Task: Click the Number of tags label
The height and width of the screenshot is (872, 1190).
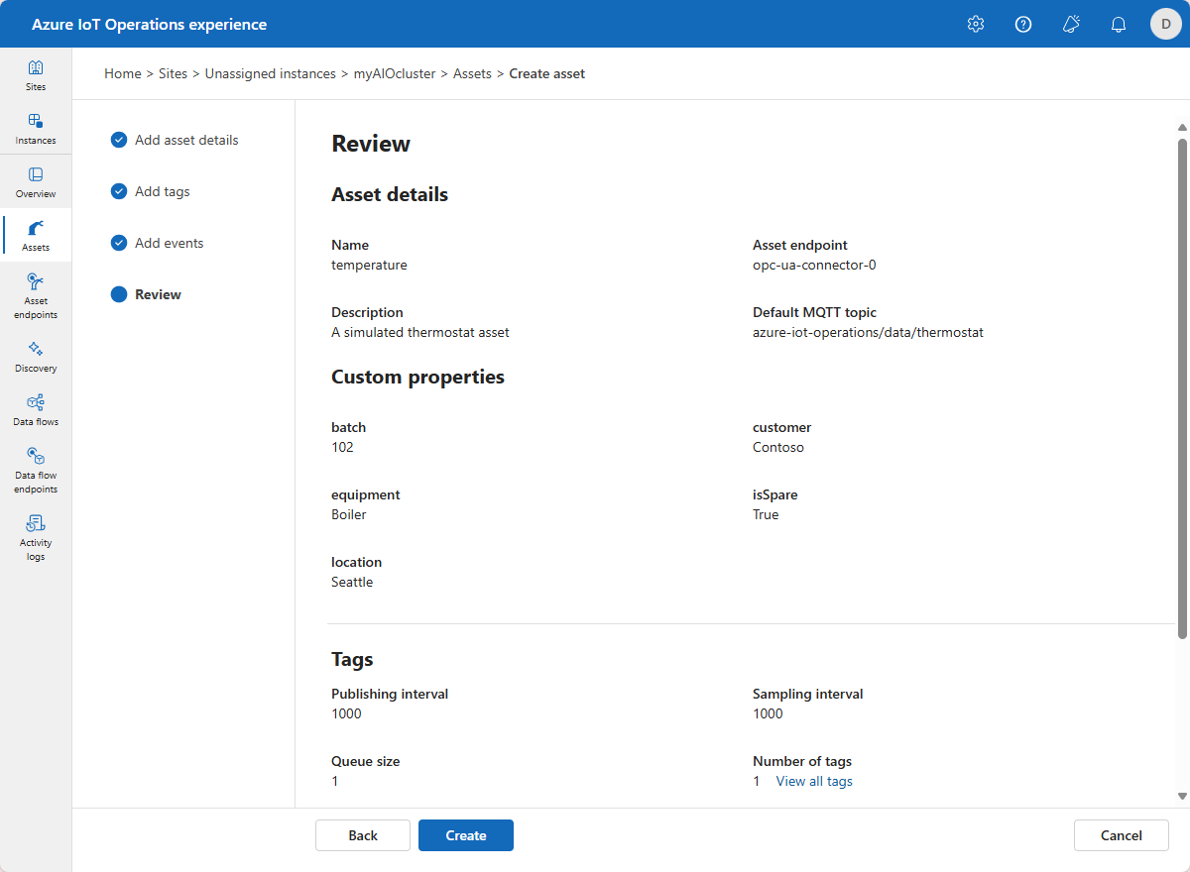Action: point(802,761)
